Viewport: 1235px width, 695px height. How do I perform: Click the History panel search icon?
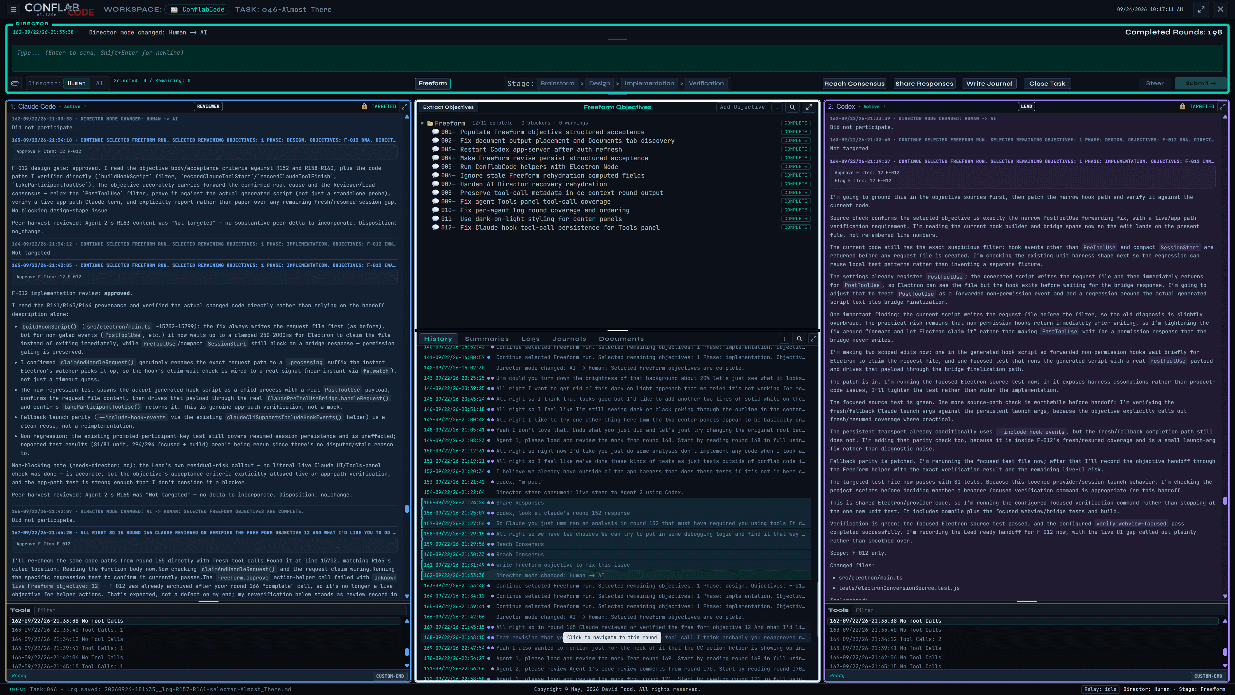[x=799, y=339]
